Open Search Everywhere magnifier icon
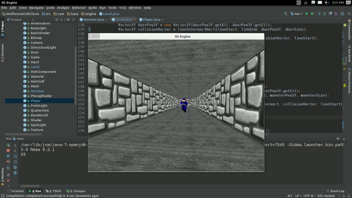 349,14
